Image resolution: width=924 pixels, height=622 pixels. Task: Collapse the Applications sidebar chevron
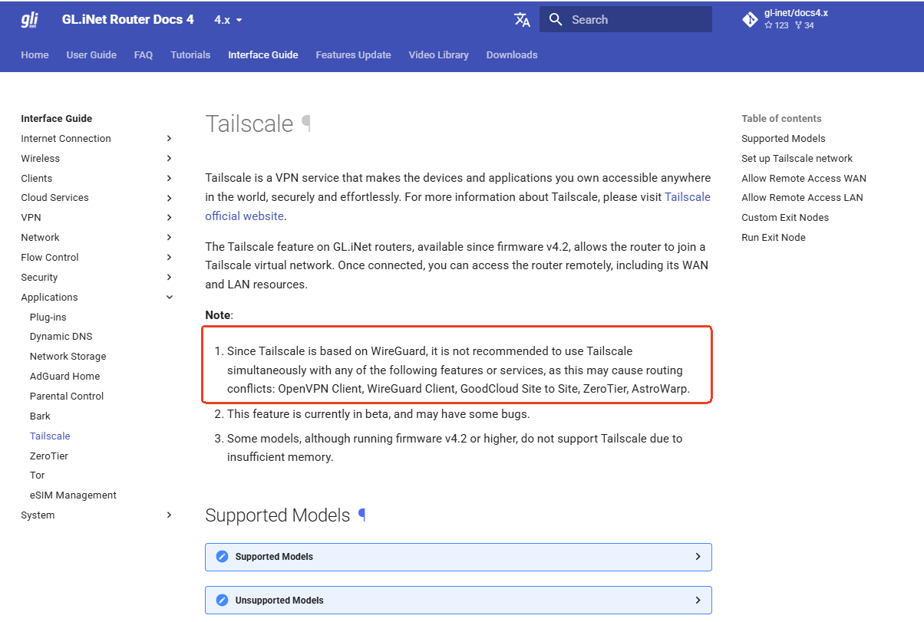pos(169,298)
